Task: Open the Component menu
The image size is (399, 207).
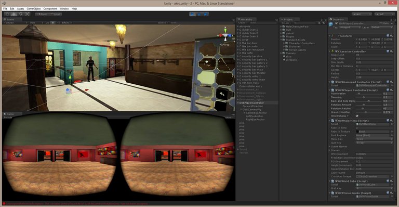Action: (x=50, y=9)
